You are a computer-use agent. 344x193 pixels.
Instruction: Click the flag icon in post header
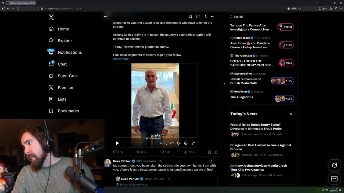[x=198, y=17]
